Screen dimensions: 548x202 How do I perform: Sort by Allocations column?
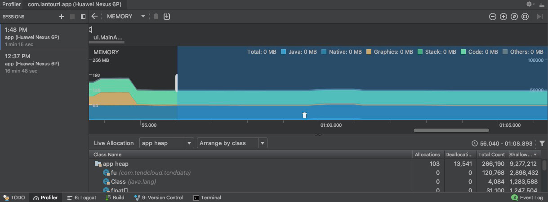coord(427,155)
